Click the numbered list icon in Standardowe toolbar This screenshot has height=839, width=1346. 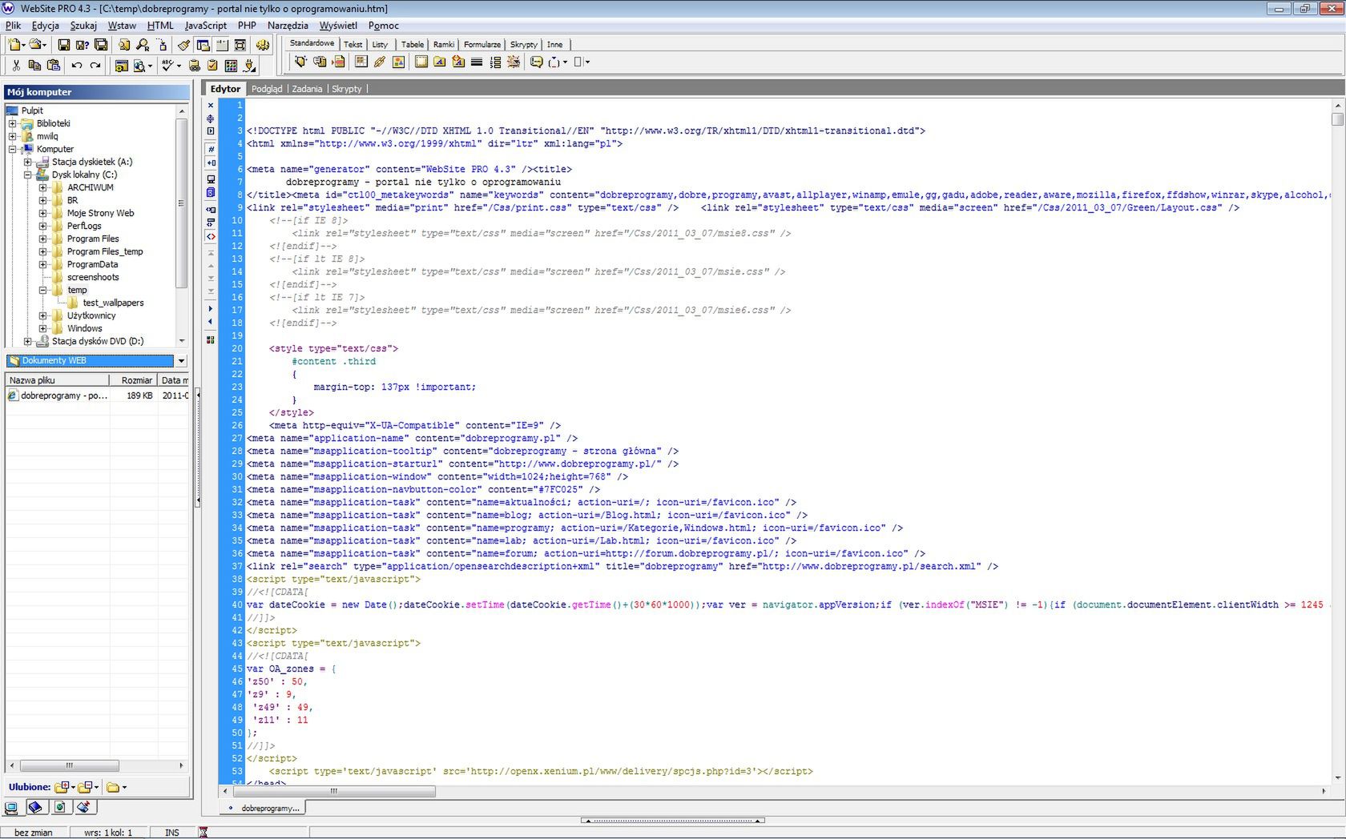point(495,62)
